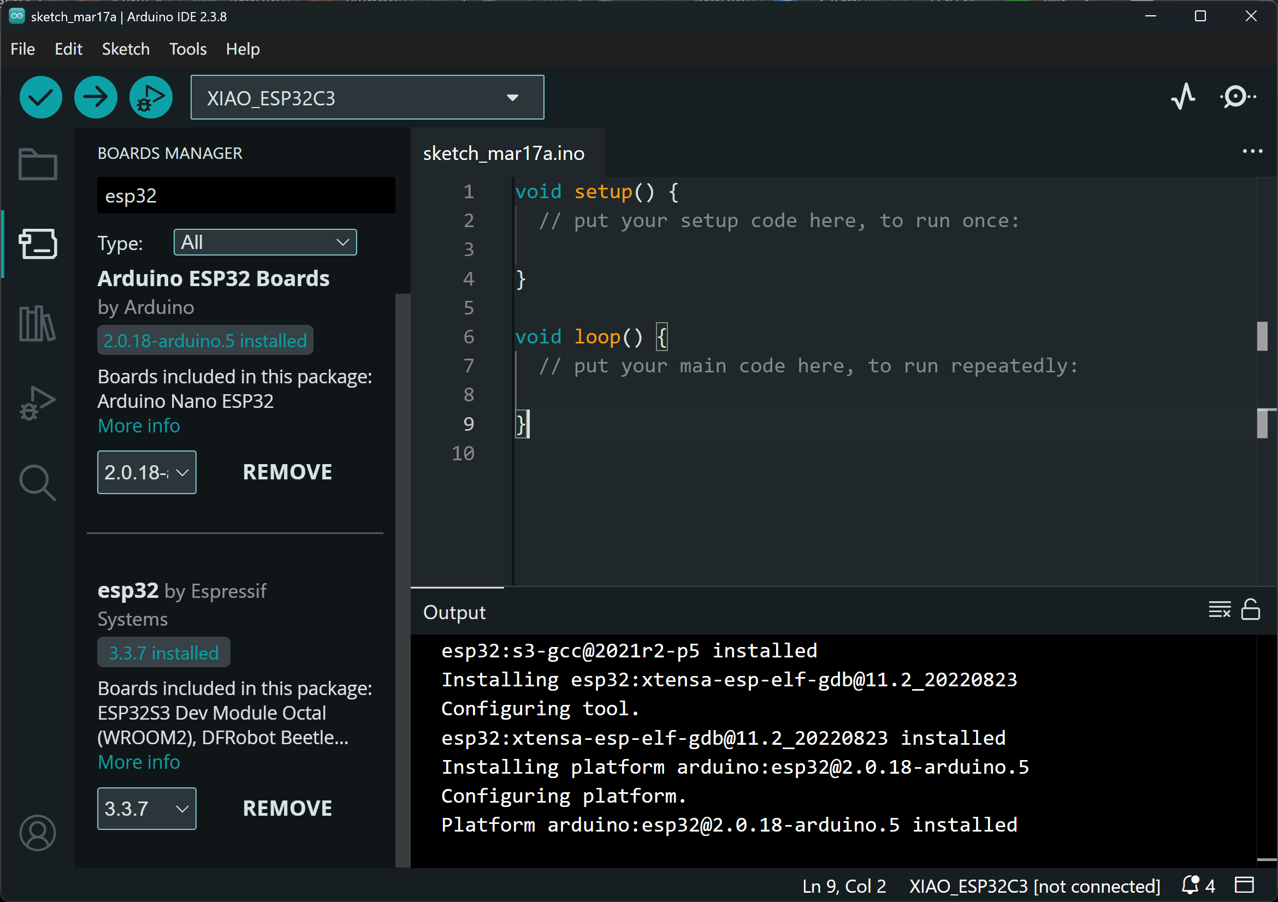Remove the Arduino ESP32 Boards package
Image resolution: width=1278 pixels, height=902 pixels.
[287, 472]
